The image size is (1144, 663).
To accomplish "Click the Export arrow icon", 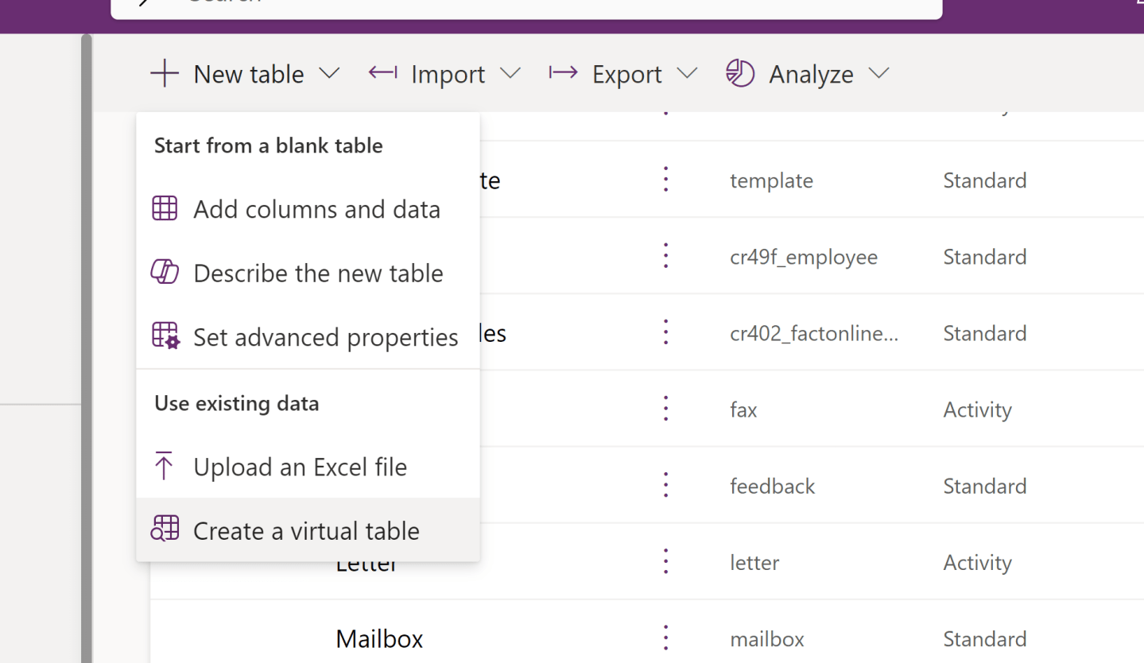I will (563, 73).
